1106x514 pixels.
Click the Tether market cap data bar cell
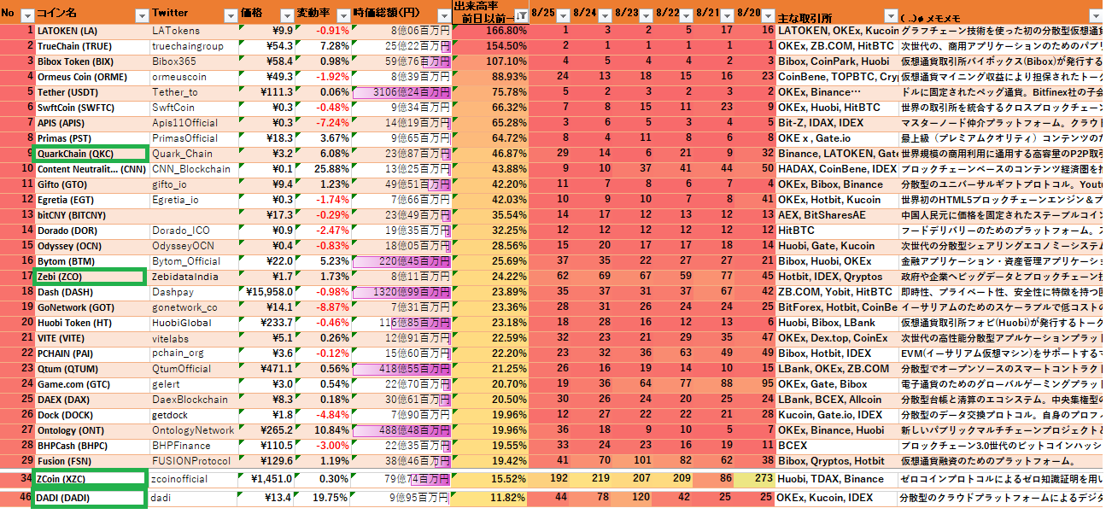[x=401, y=92]
